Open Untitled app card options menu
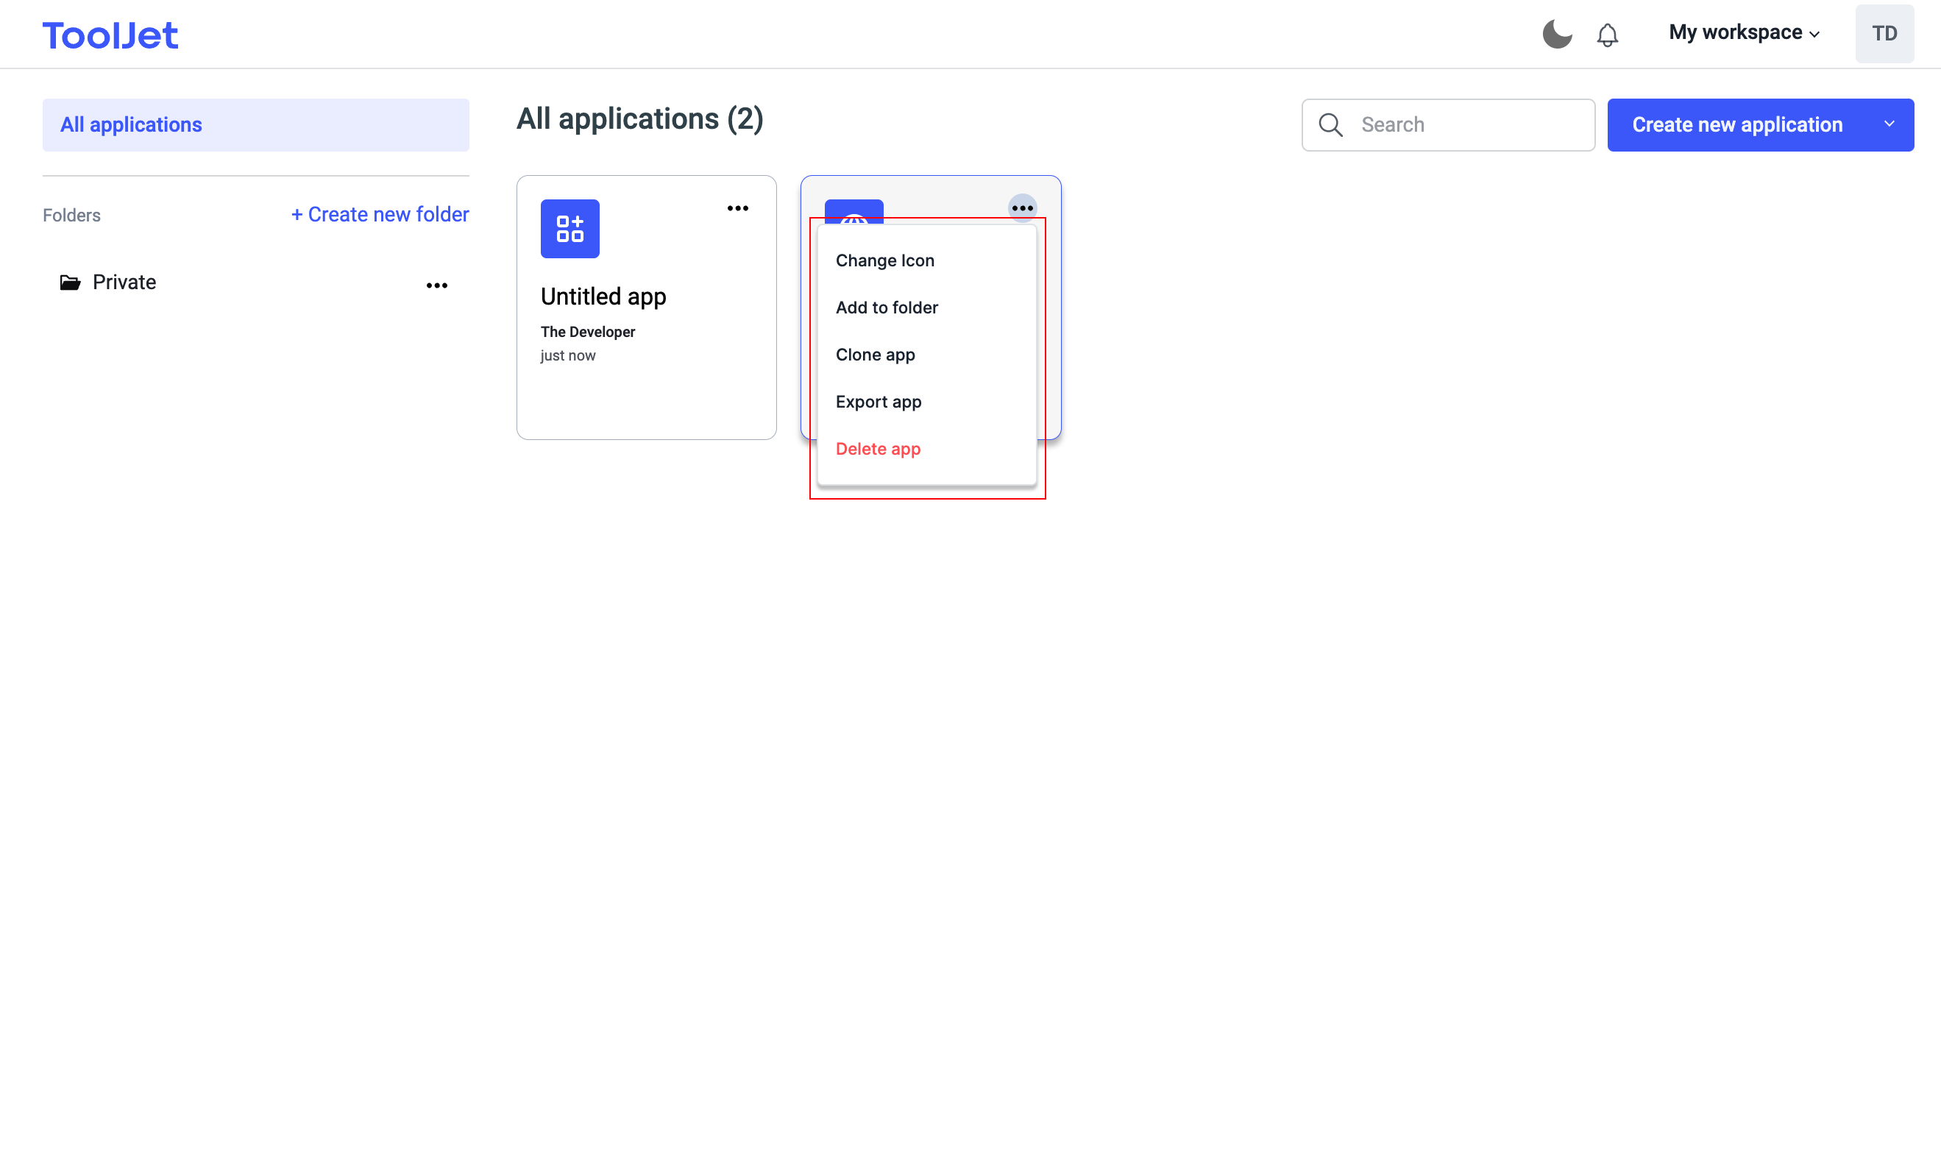Viewport: 1941px width, 1164px height. tap(737, 207)
